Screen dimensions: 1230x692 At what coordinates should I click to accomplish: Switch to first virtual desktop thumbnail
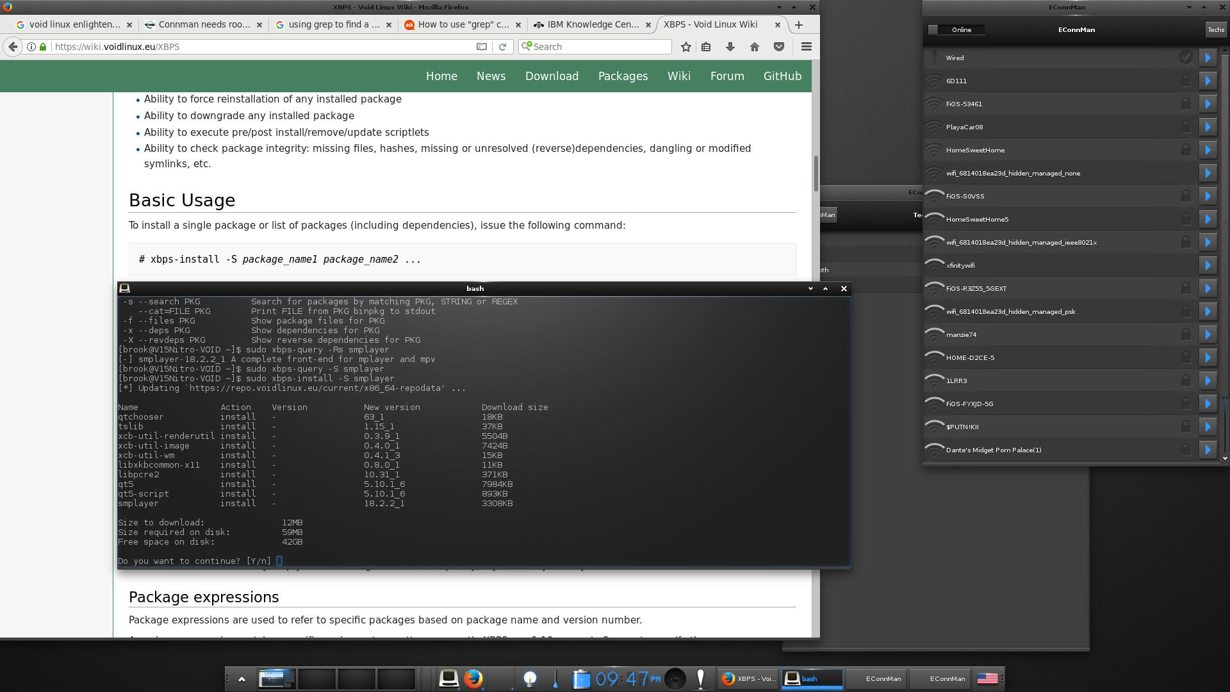(276, 679)
